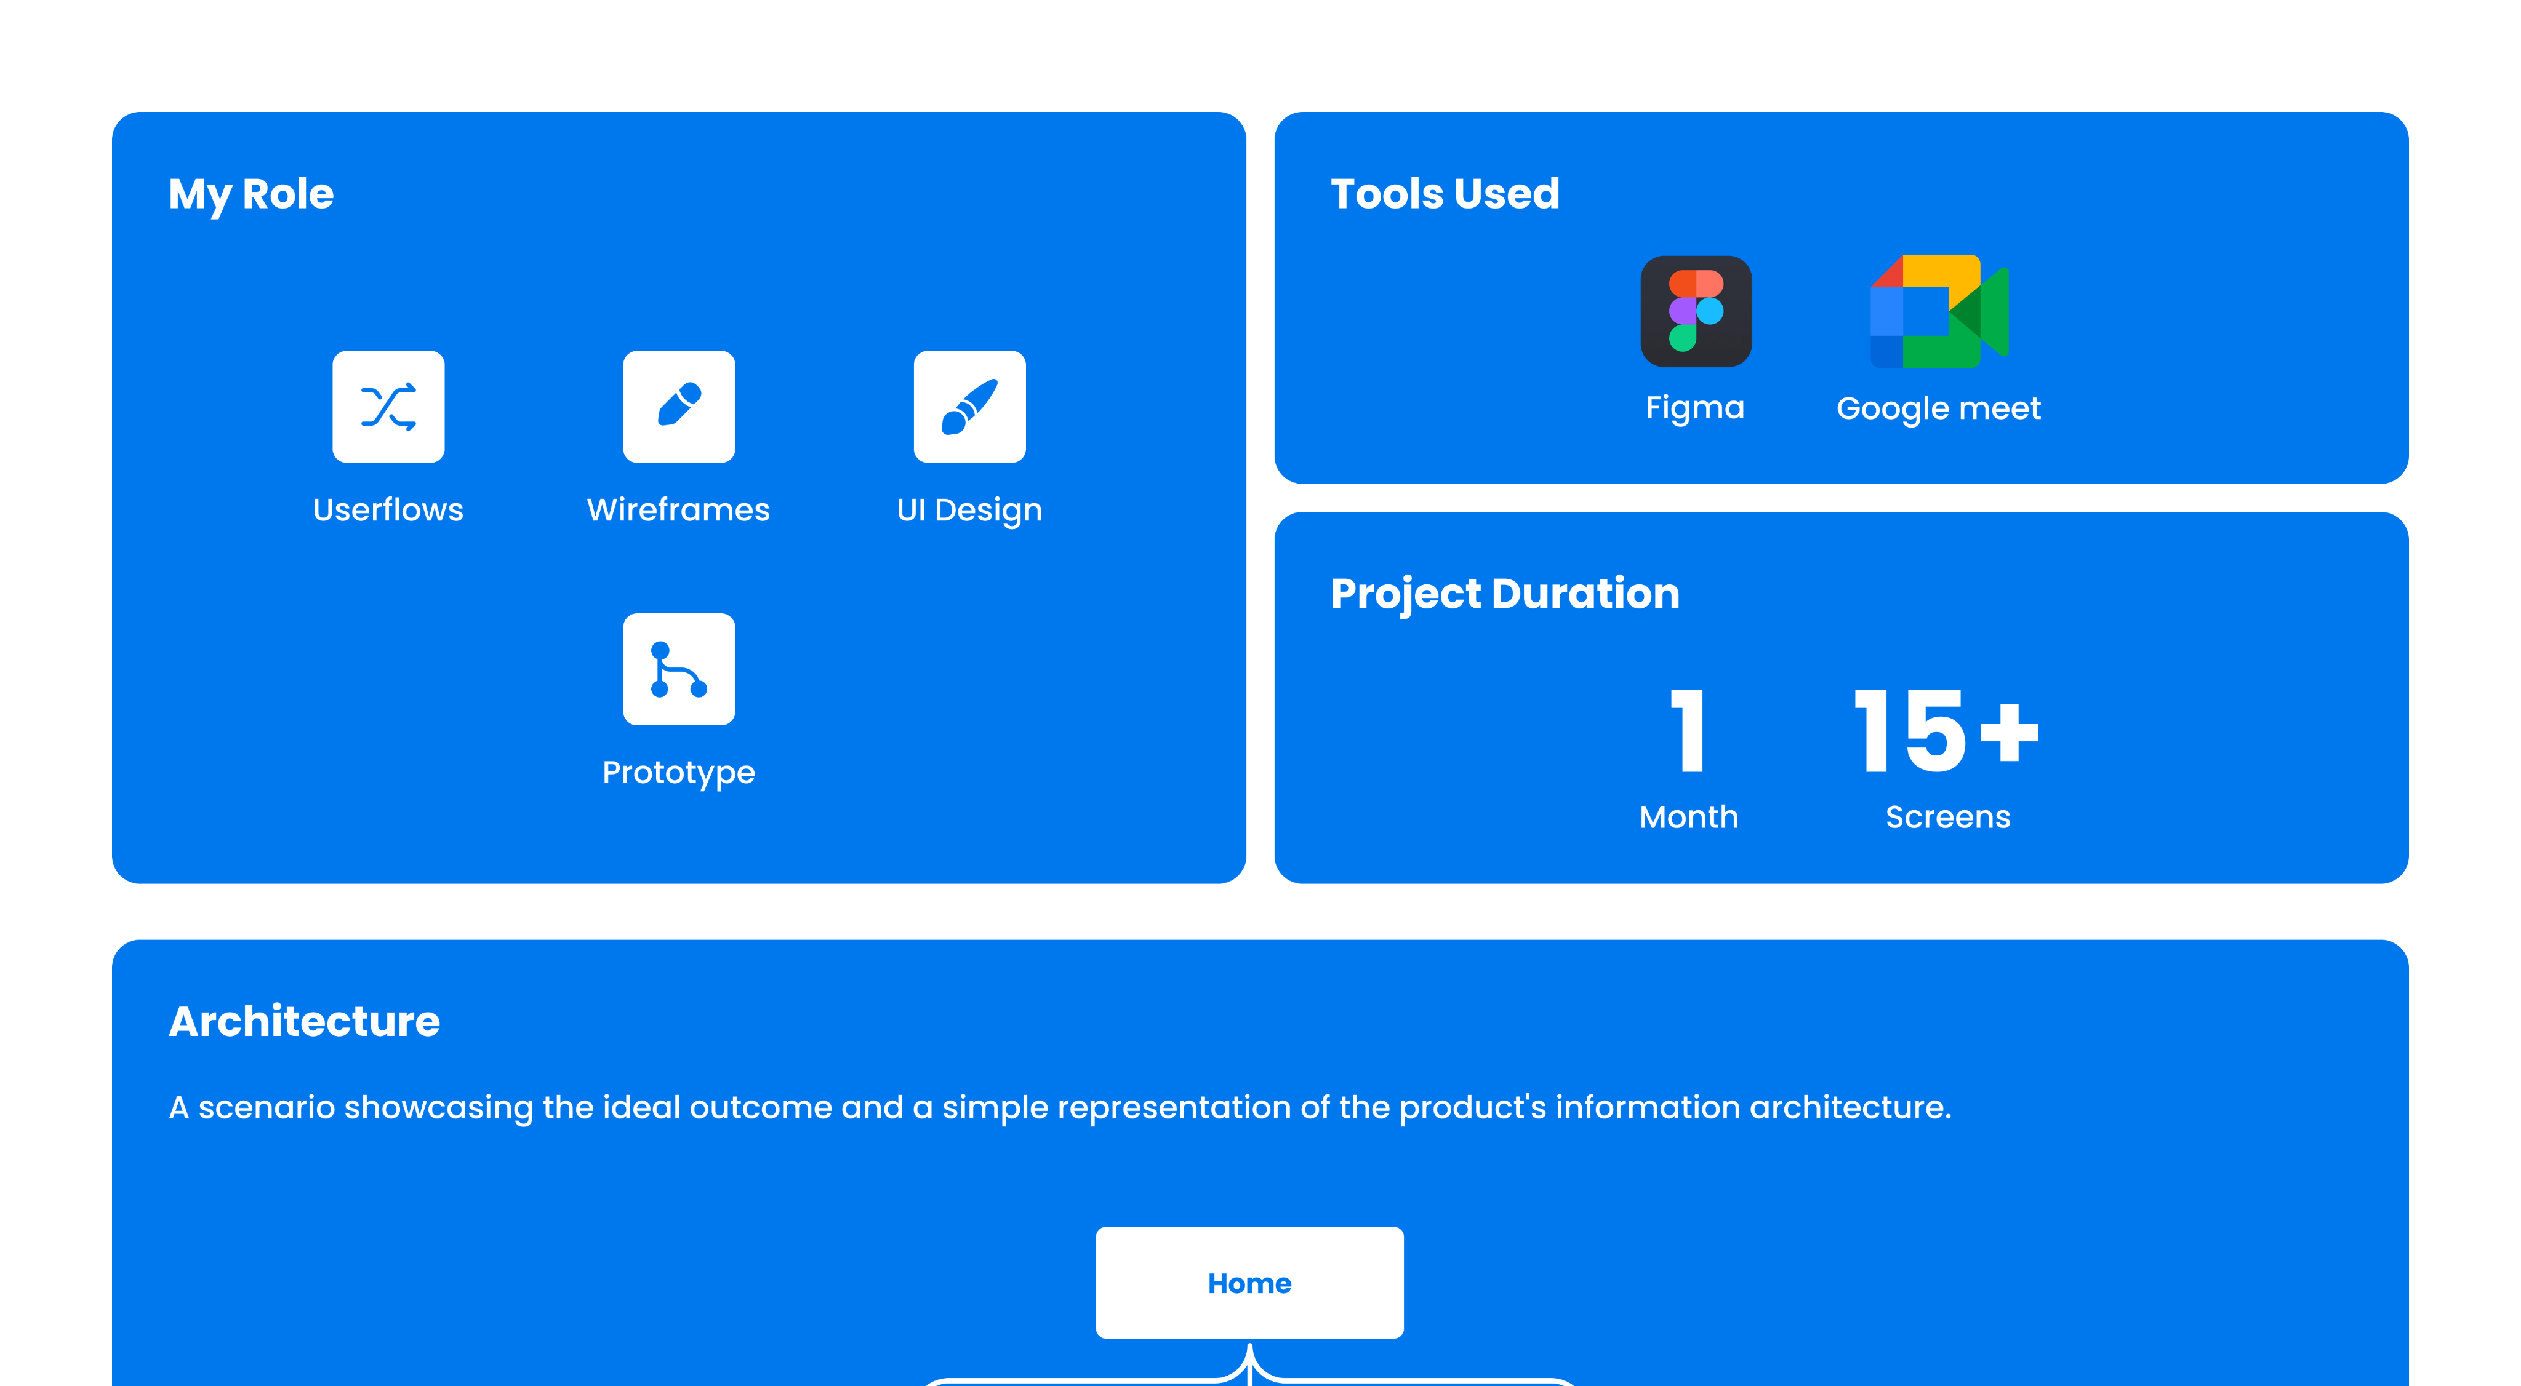Click the Project Duration heading
The width and height of the screenshot is (2521, 1386).
tap(1504, 594)
